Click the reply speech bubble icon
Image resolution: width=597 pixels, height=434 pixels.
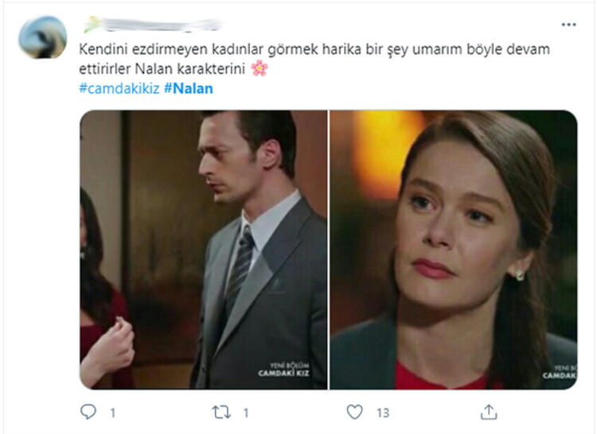[88, 412]
